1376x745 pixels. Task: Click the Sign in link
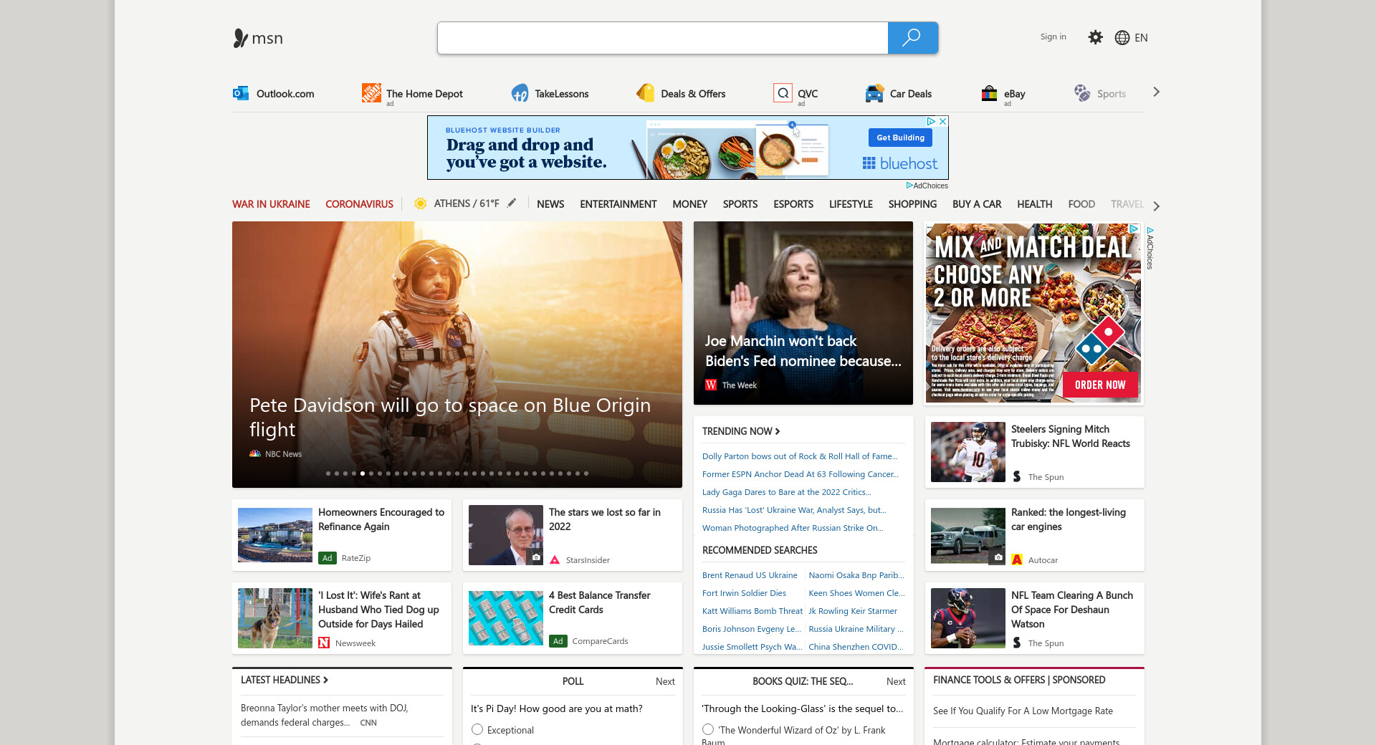coord(1053,37)
